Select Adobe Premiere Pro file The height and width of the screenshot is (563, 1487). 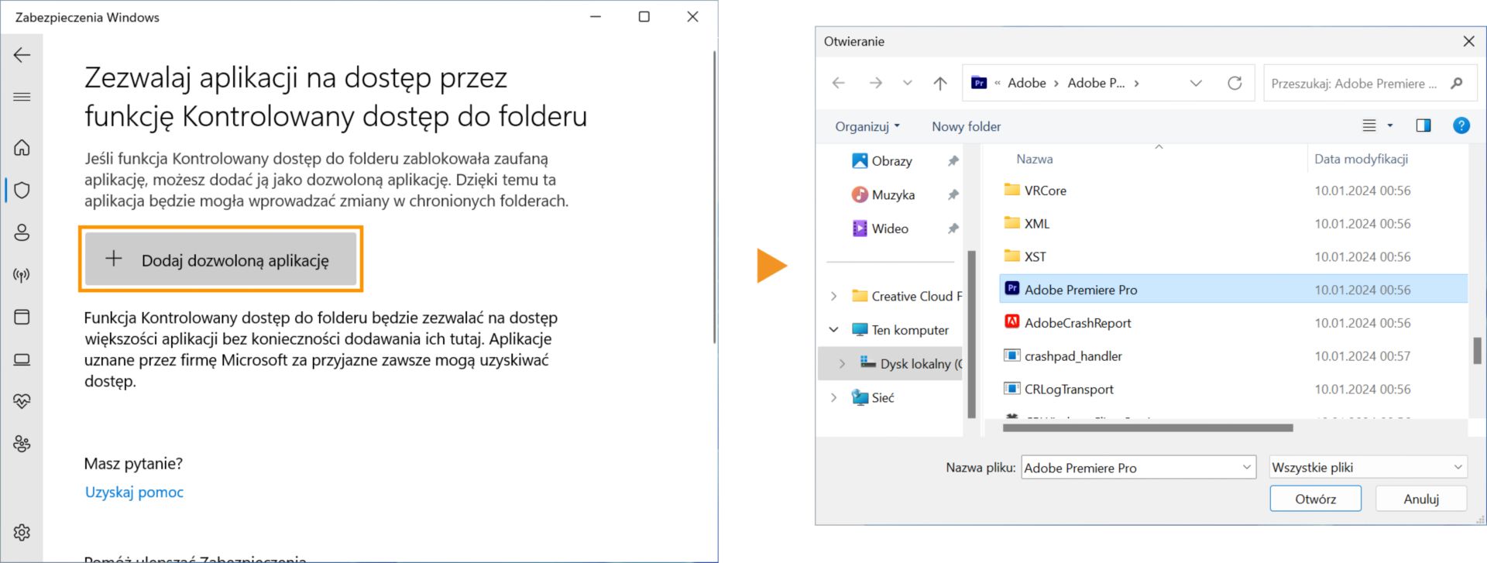(x=1233, y=290)
